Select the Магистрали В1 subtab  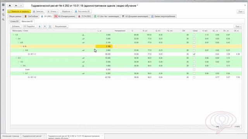27,21
